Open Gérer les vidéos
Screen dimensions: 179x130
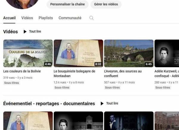click(x=106, y=4)
